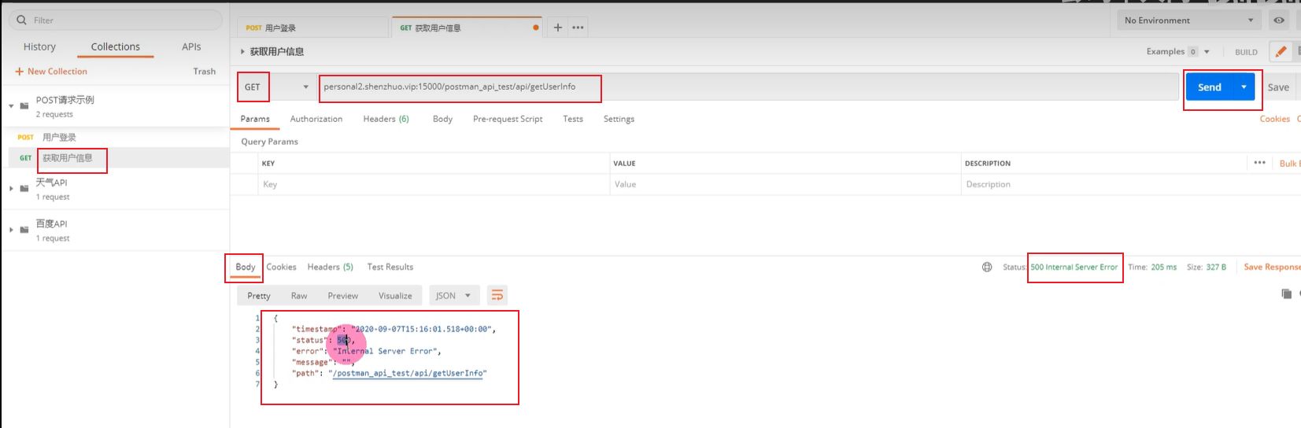This screenshot has height=428, width=1301.
Task: Click the blue Send button
Action: pyautogui.click(x=1210, y=87)
